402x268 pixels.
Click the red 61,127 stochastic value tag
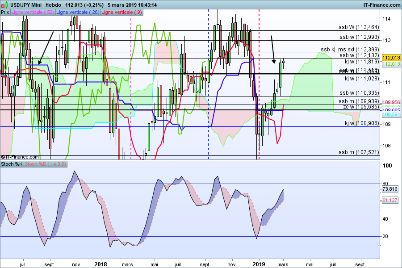390,201
